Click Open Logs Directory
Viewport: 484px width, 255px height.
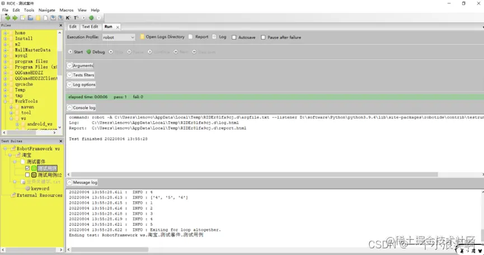click(x=162, y=37)
